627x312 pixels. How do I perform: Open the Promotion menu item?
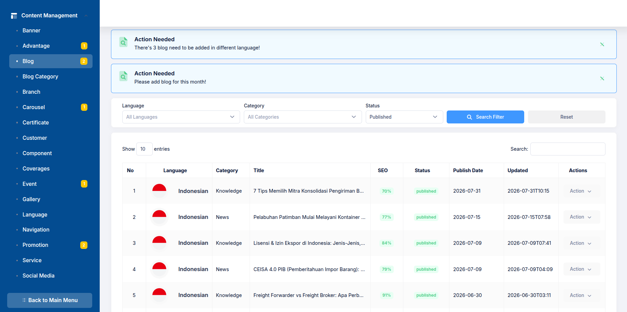[x=36, y=245]
